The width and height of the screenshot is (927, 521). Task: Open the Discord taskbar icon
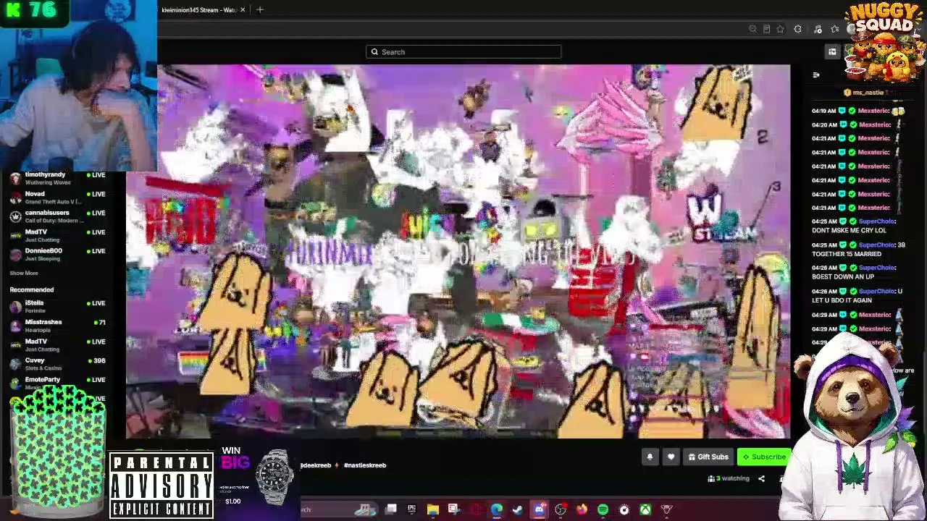(x=540, y=509)
